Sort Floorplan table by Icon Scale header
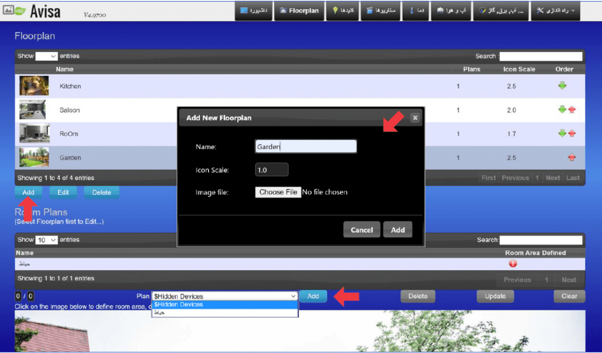 pyautogui.click(x=519, y=69)
